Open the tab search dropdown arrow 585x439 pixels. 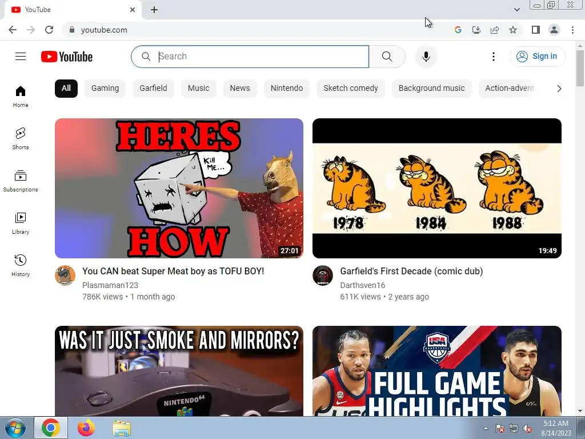516,10
